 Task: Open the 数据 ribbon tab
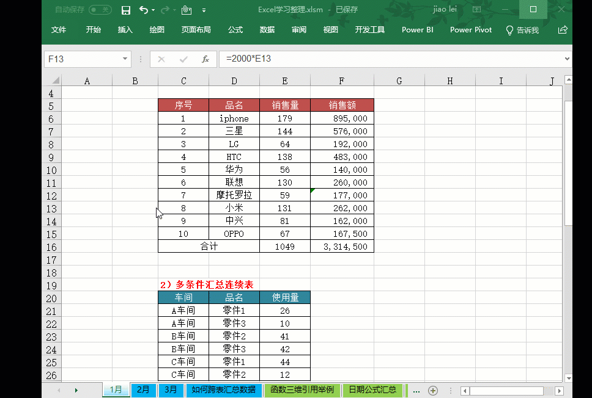point(267,29)
